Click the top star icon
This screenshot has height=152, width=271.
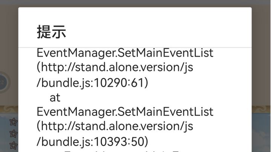(x=14, y=122)
